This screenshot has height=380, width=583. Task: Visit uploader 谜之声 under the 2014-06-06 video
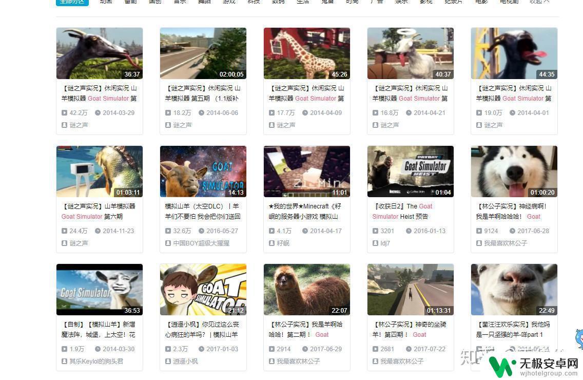[x=183, y=125]
